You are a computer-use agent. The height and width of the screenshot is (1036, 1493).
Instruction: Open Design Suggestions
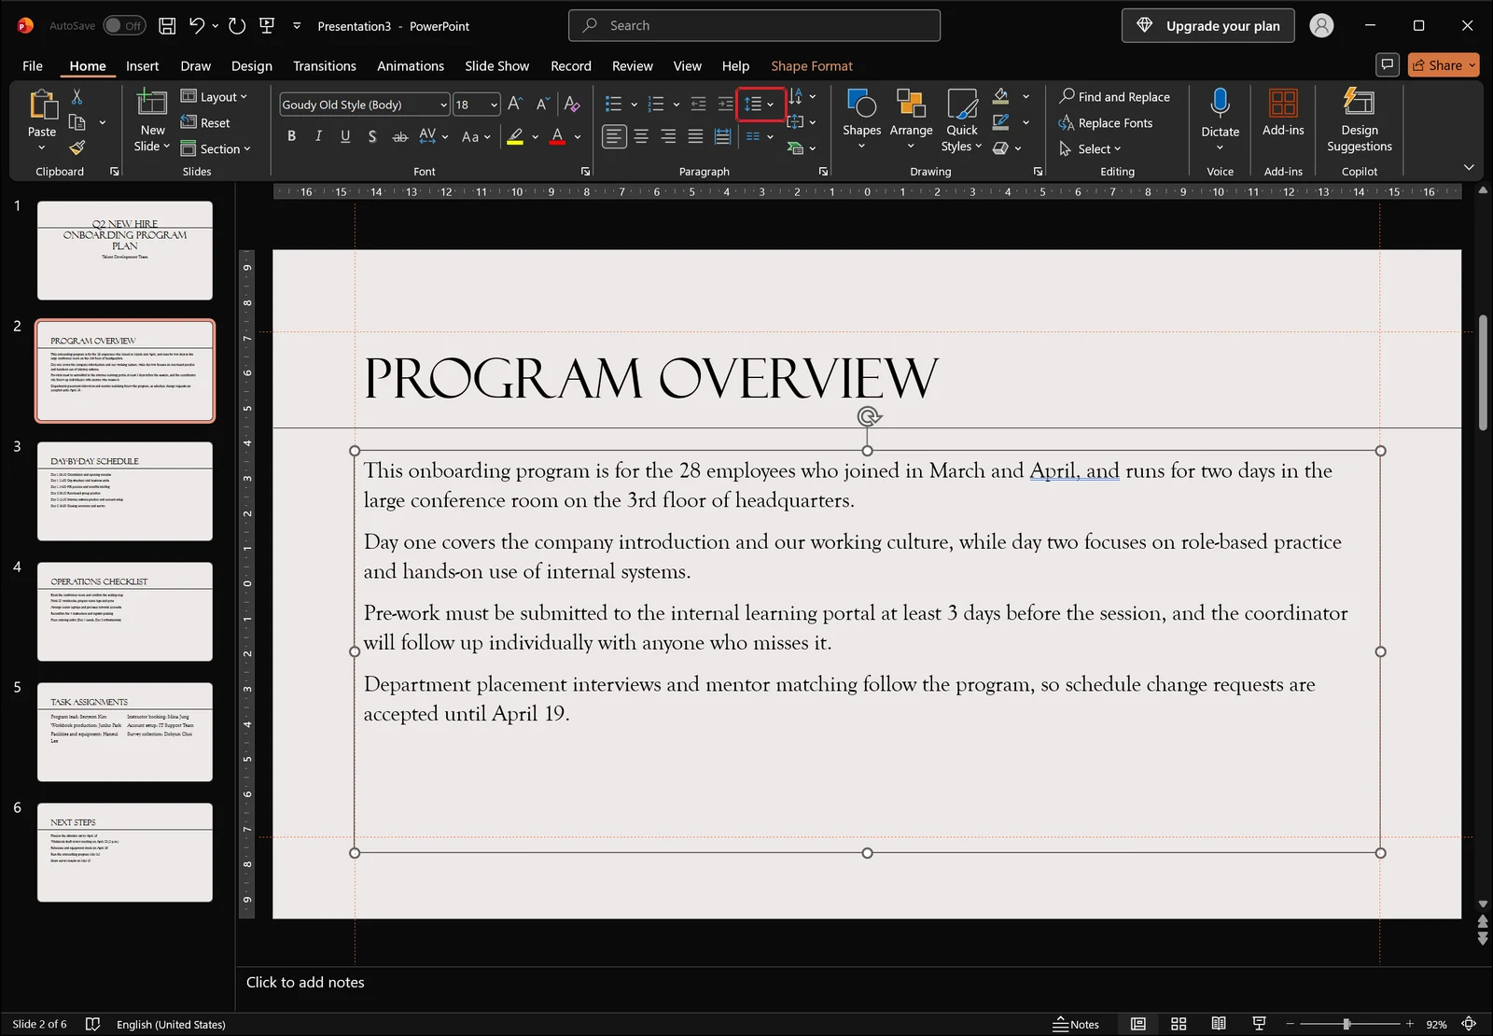tap(1360, 119)
